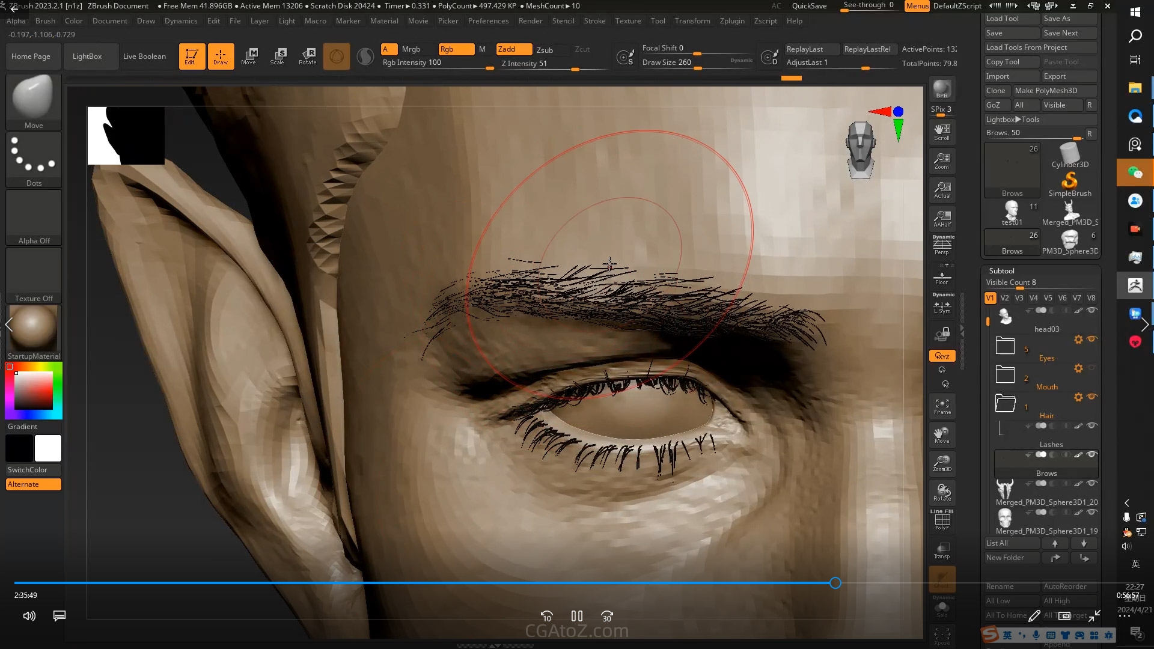Collapse the Subtool panel header

[1001, 271]
